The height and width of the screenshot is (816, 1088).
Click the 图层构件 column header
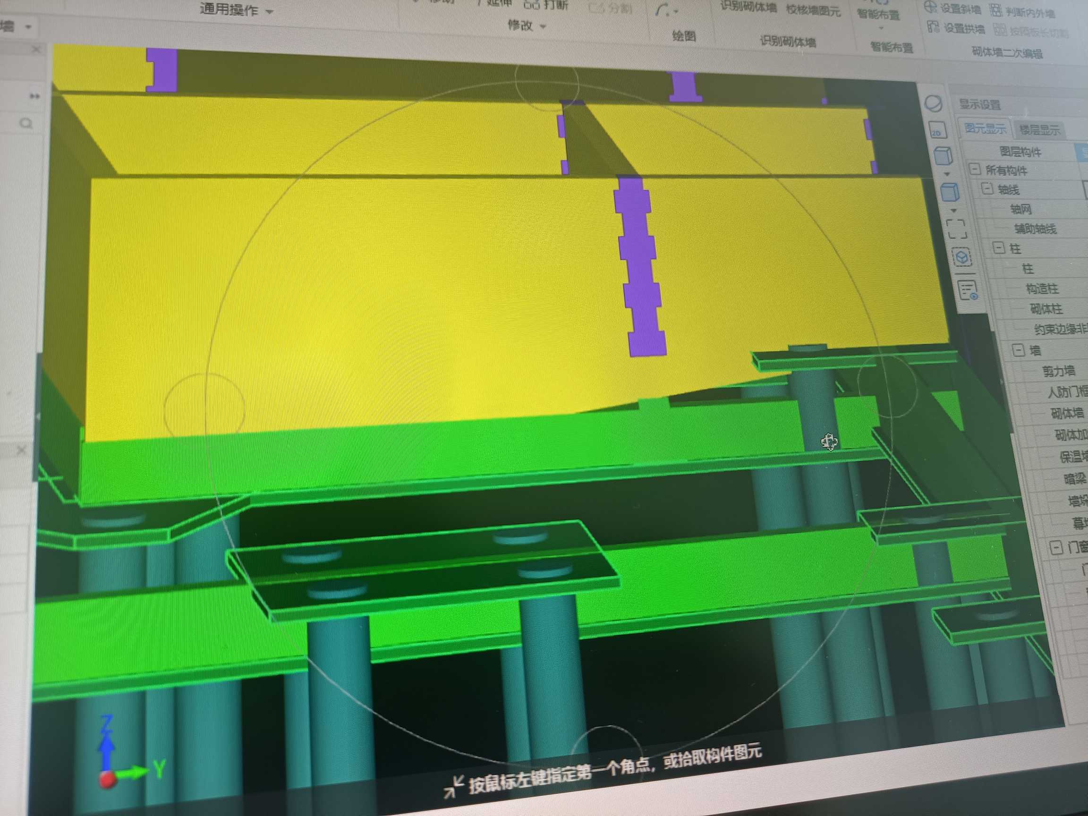tap(1020, 152)
